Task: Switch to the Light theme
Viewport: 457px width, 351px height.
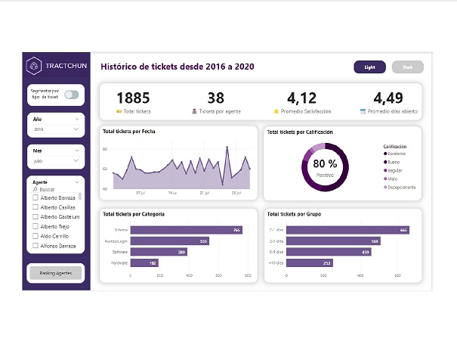Action: (369, 67)
